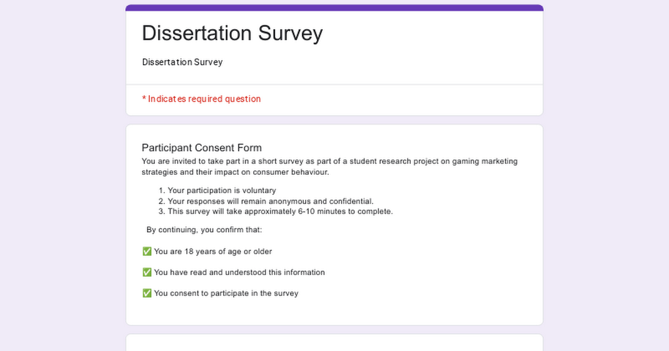Click list item about 6-10 minutes to complete
Screen dimensions: 669x351
(280, 212)
